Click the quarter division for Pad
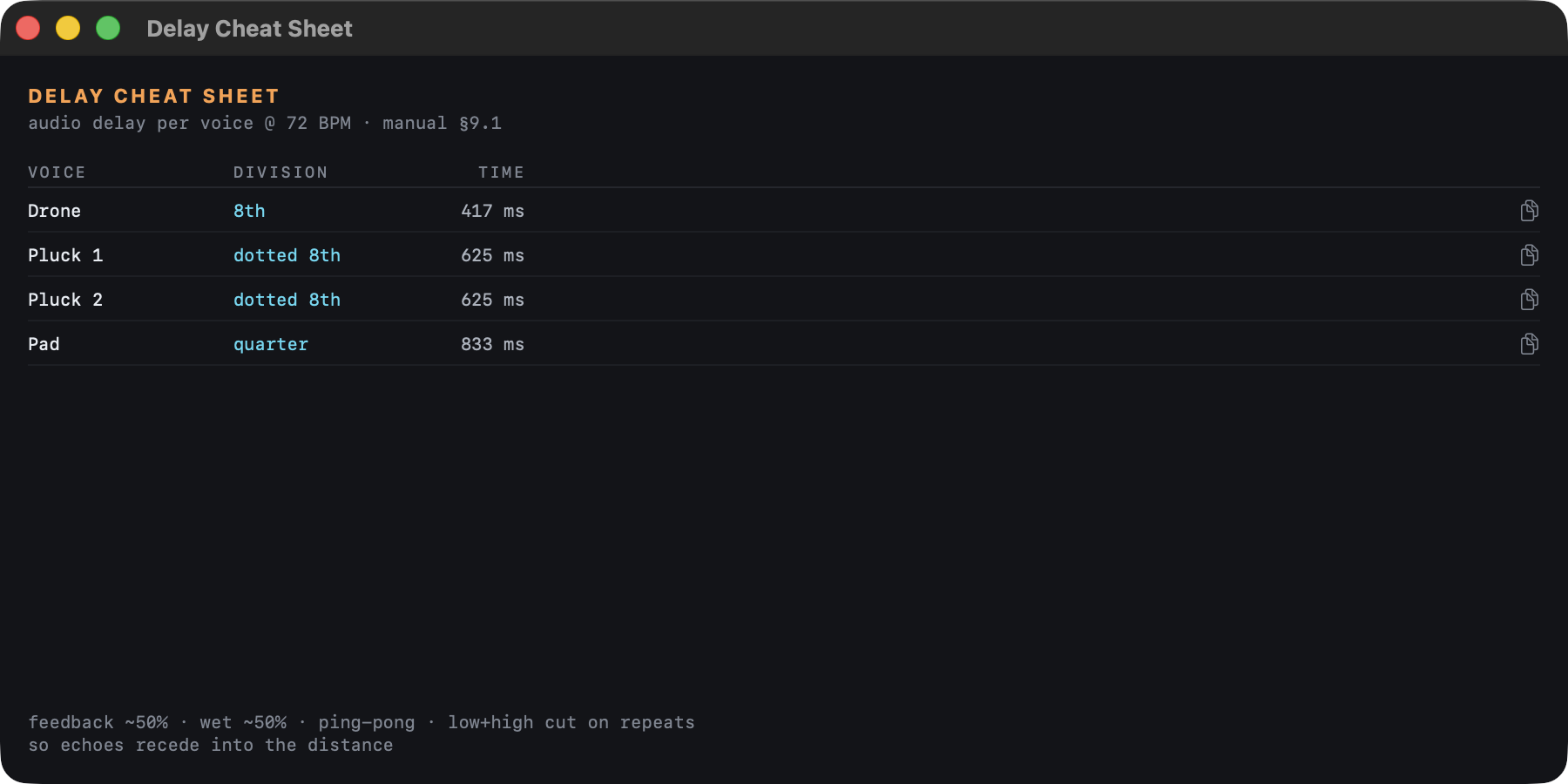The height and width of the screenshot is (784, 1568). pyautogui.click(x=271, y=344)
